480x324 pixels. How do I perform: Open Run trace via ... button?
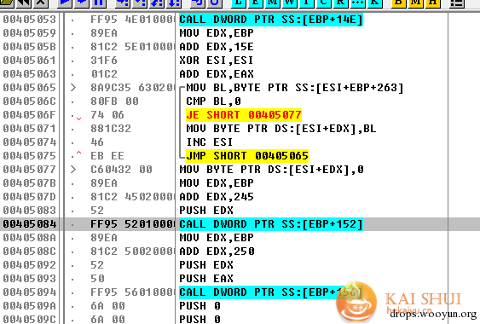tap(357, 3)
